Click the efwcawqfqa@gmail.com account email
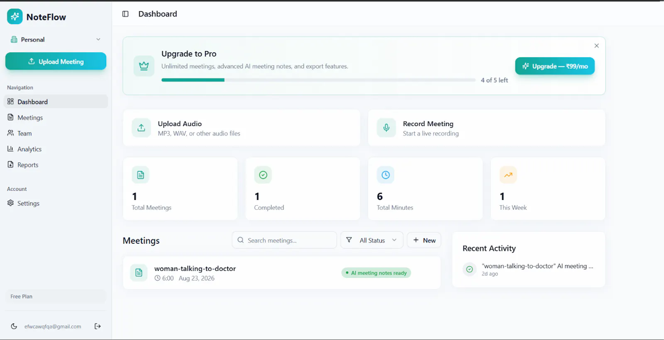 (x=53, y=326)
